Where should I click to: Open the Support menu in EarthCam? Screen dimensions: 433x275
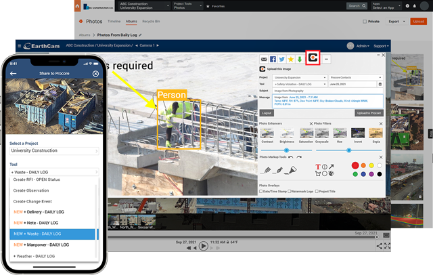[x=381, y=46]
